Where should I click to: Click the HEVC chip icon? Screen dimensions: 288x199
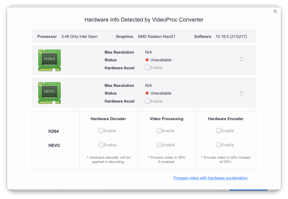[x=49, y=93]
